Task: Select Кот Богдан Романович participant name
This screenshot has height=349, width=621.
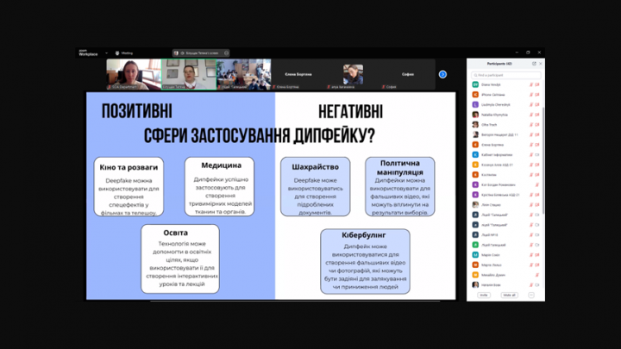Action: (499, 184)
